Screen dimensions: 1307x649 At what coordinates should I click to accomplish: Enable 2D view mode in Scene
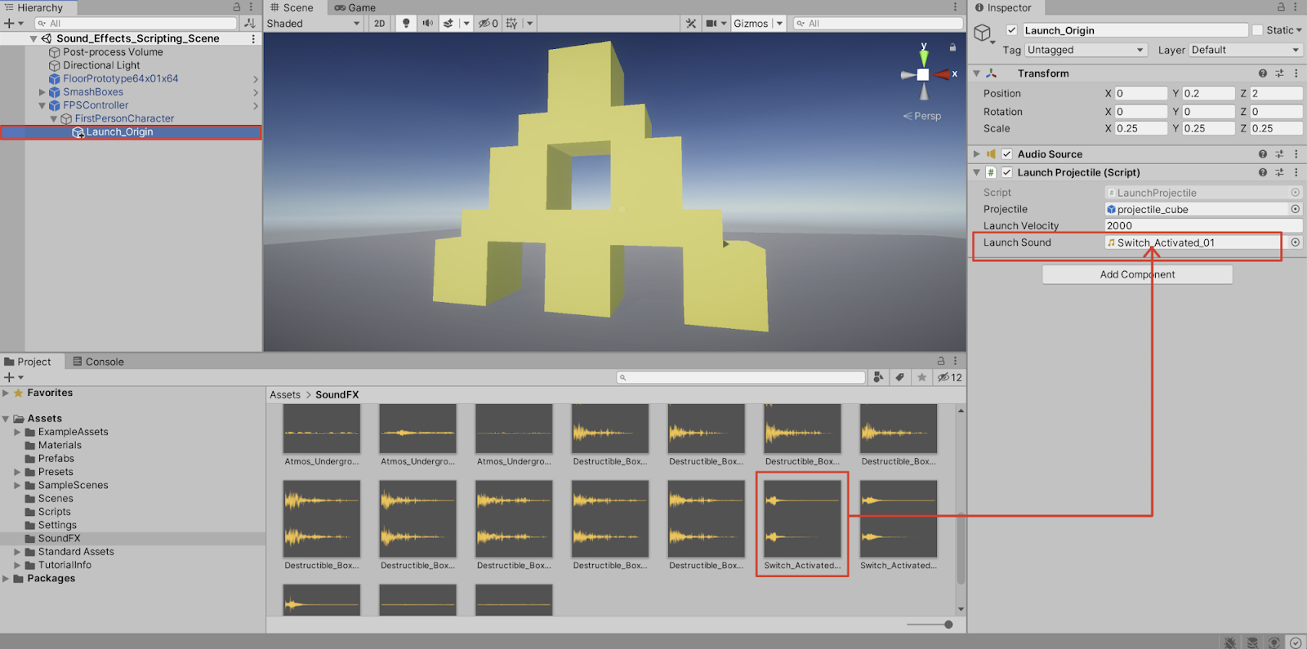[380, 23]
